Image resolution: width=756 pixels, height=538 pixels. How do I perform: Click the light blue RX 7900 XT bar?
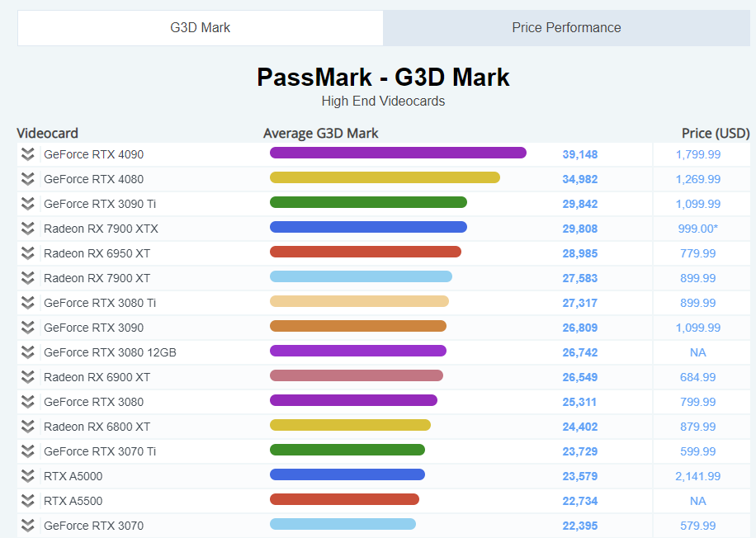coord(361,276)
